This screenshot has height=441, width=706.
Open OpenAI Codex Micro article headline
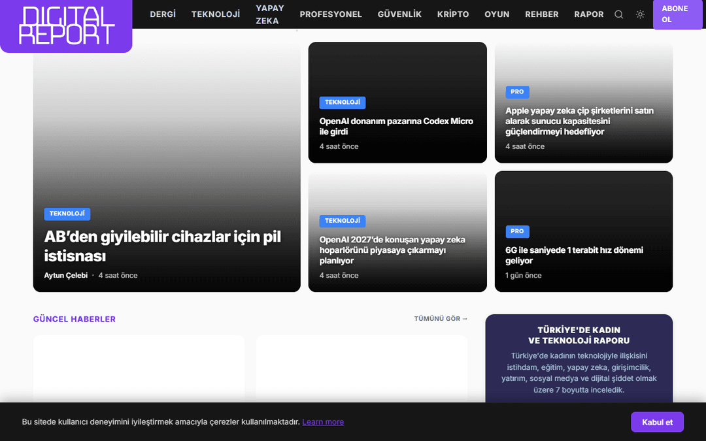396,127
